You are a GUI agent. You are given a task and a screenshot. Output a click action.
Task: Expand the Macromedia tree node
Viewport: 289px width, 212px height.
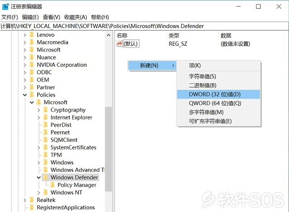pos(25,42)
